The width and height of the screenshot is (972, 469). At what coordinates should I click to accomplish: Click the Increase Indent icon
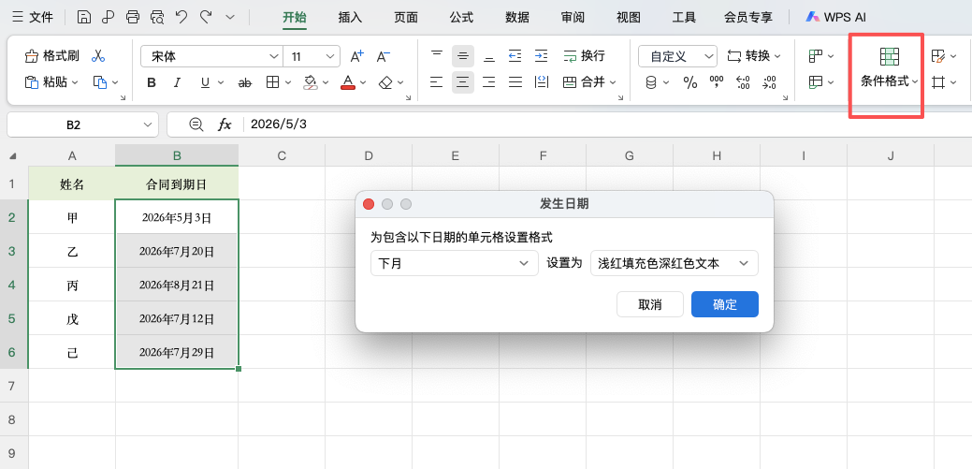point(541,56)
